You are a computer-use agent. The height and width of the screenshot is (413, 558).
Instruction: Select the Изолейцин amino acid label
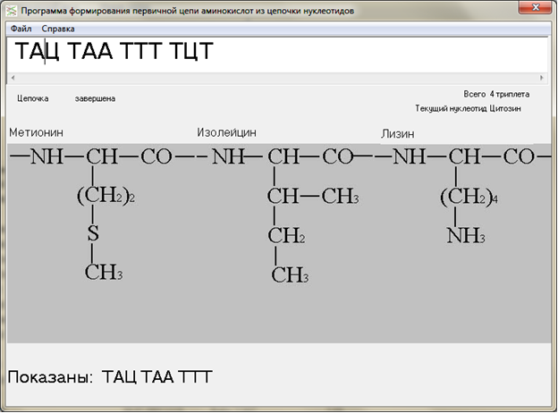click(226, 132)
